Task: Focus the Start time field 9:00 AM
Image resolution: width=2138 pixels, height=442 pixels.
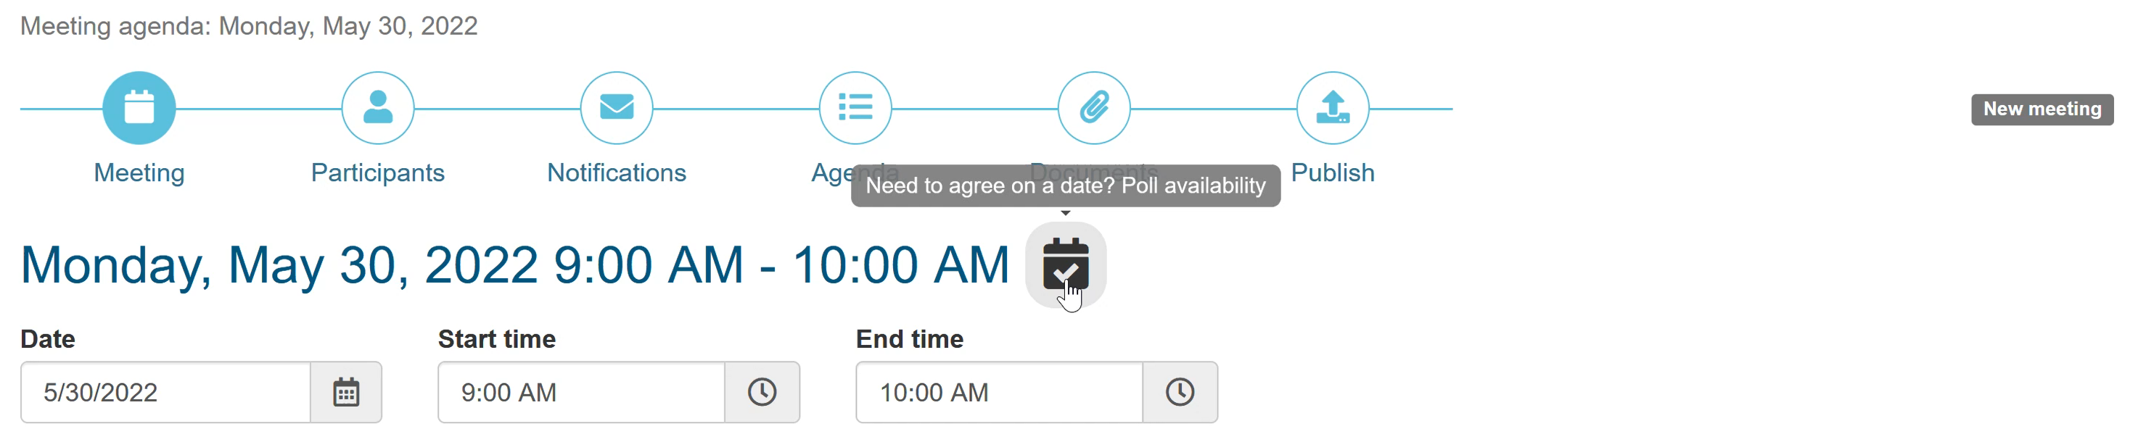Action: point(581,392)
